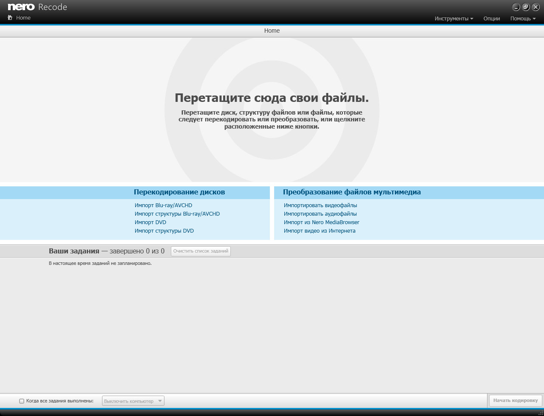
Task: Click Преобразование файлов мультимедиа header
Action: pyautogui.click(x=352, y=192)
